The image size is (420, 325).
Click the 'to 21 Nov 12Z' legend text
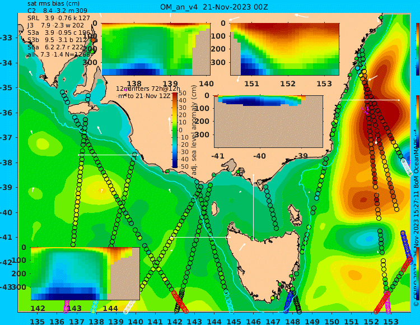coord(148,96)
